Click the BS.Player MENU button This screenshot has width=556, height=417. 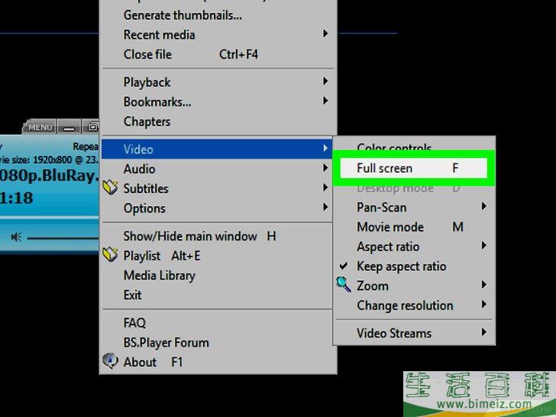click(40, 128)
